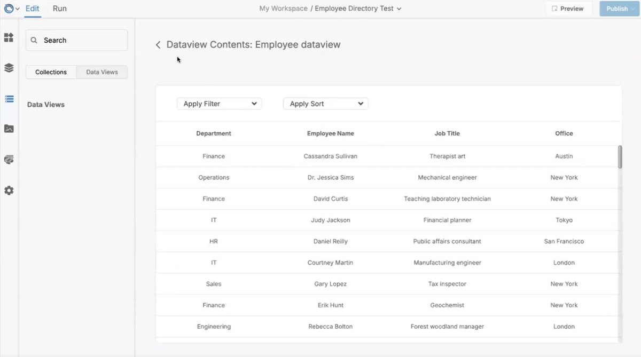Click the Department column header
Image resolution: width=641 pixels, height=357 pixels.
214,133
